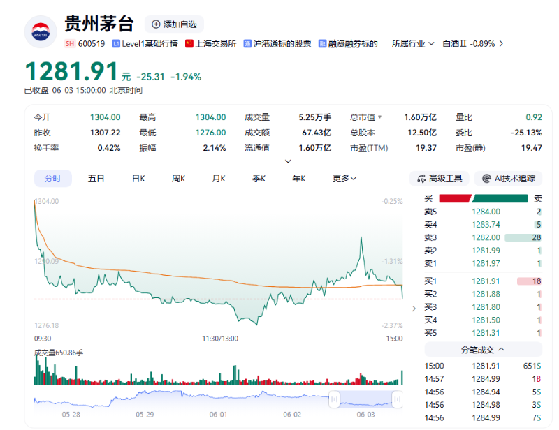Click the 买5 row price 1281.31
The width and height of the screenshot is (559, 430).
[486, 333]
